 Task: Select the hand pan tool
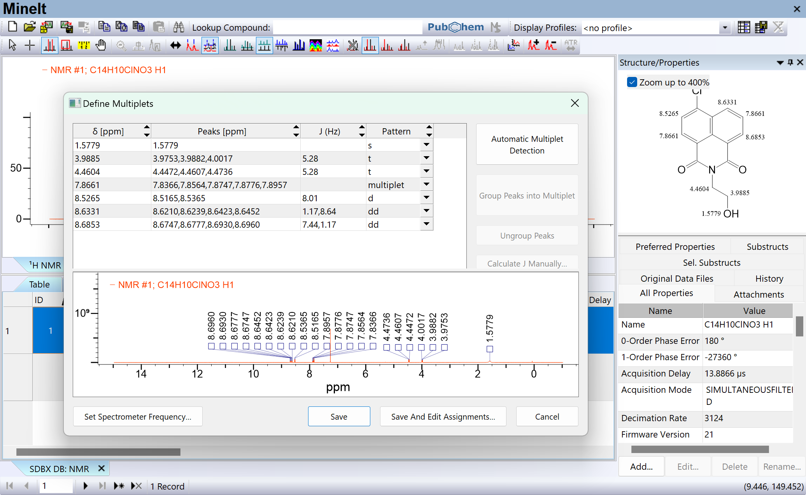pyautogui.click(x=101, y=45)
